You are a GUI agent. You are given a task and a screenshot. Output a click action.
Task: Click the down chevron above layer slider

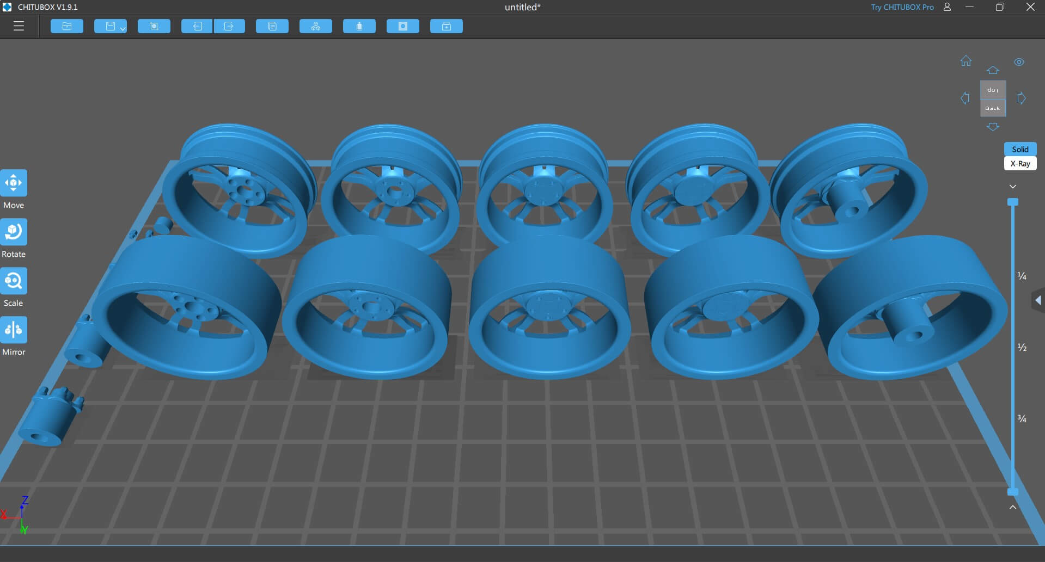click(x=1012, y=187)
